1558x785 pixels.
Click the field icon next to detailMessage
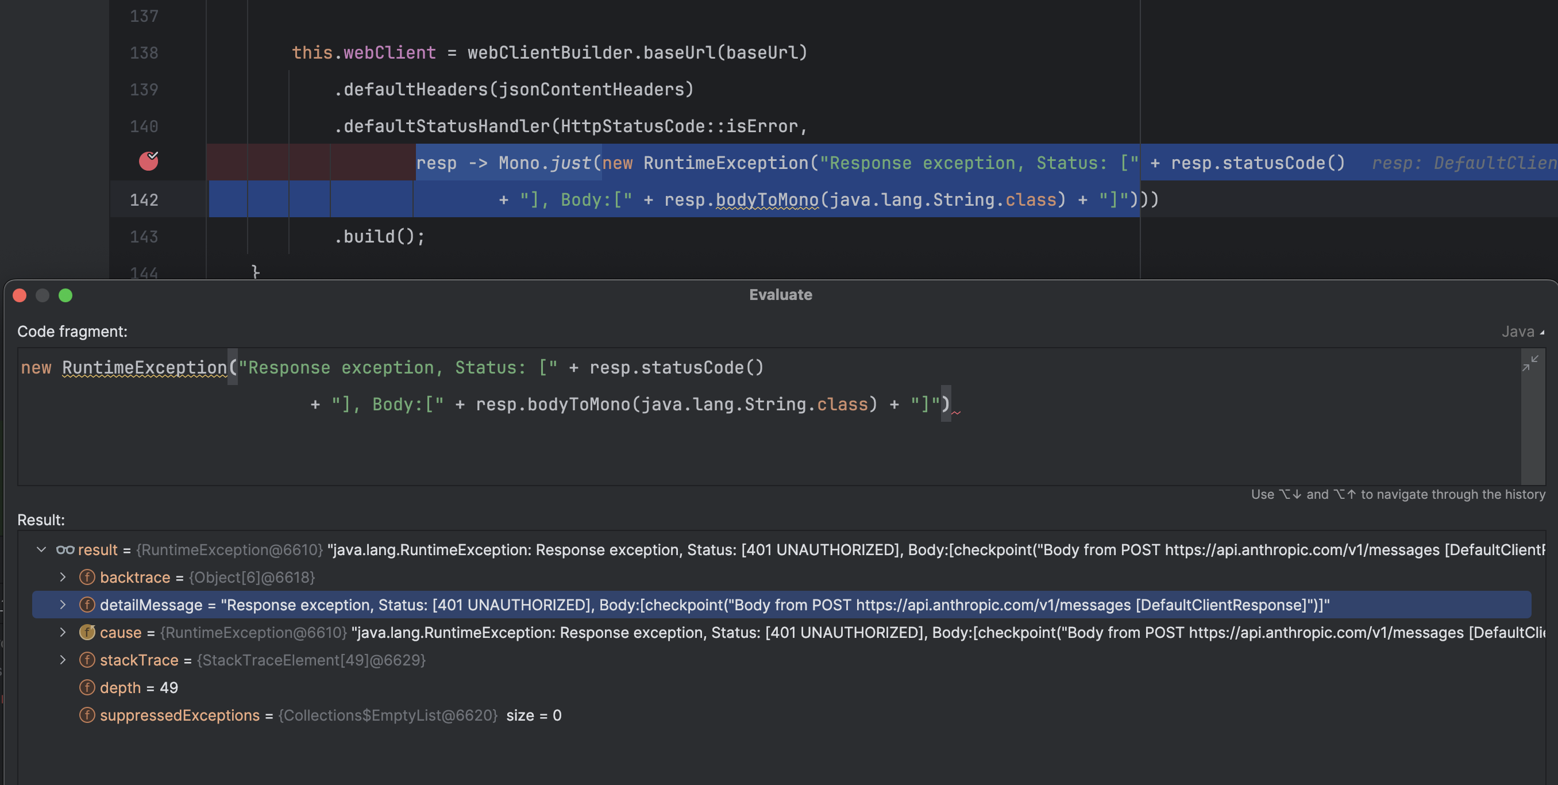(x=87, y=605)
